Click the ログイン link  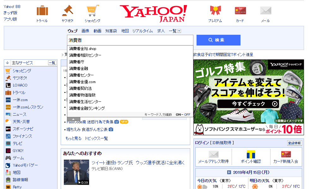202,143
